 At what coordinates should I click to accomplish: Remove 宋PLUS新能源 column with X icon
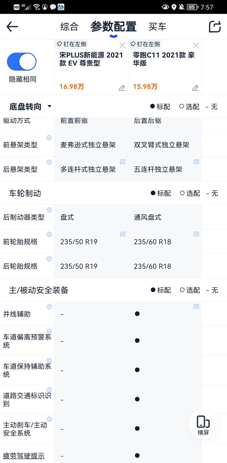pyautogui.click(x=122, y=45)
